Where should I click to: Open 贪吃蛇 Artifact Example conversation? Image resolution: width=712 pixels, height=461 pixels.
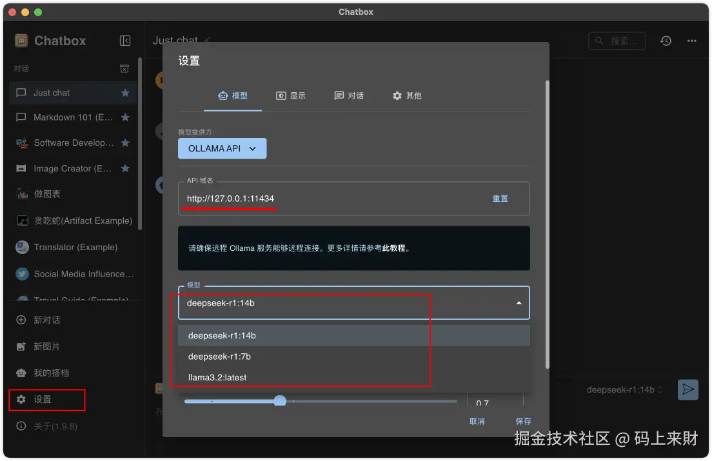click(x=73, y=221)
